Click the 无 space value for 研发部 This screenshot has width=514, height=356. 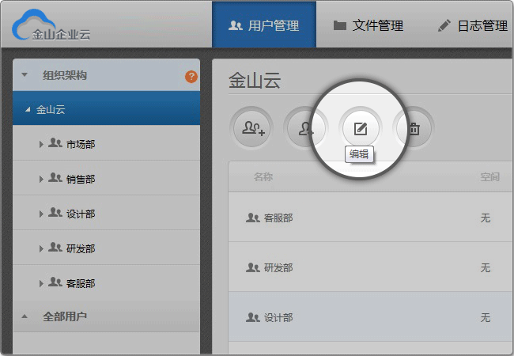pyautogui.click(x=486, y=267)
